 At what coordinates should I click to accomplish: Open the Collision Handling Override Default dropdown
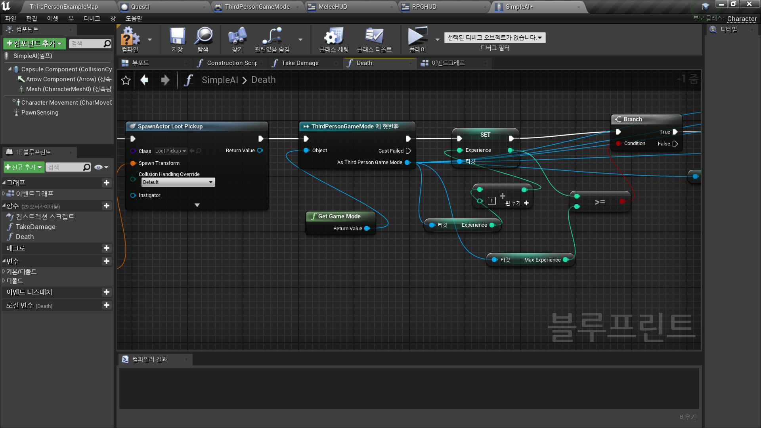178,182
